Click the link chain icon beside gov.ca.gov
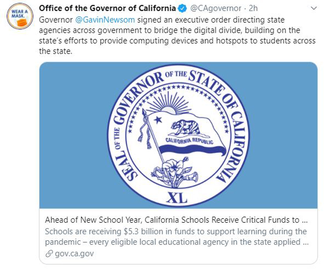The height and width of the screenshot is (270, 324). tap(49, 253)
